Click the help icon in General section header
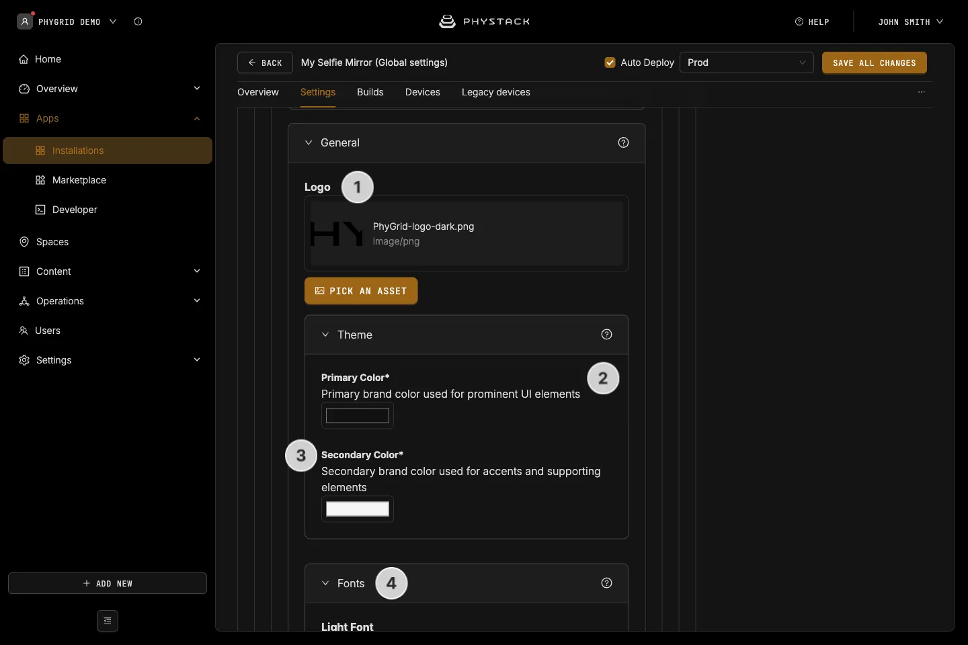Image resolution: width=968 pixels, height=645 pixels. click(x=623, y=142)
